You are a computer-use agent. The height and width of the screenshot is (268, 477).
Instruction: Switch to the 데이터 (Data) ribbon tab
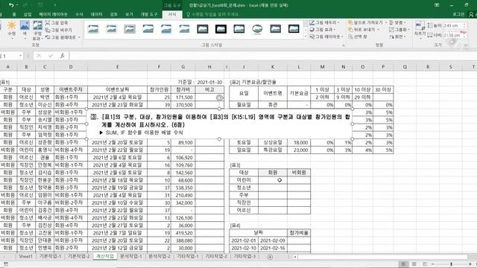coord(96,14)
